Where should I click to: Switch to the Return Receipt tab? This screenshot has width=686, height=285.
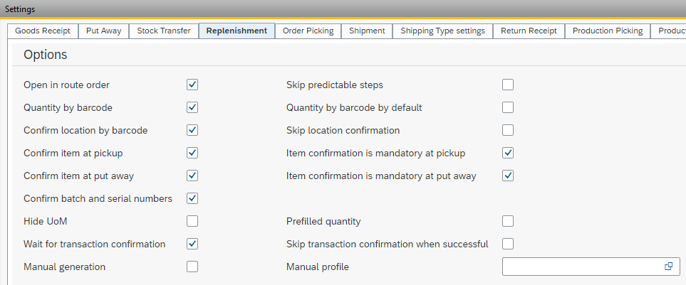click(x=529, y=31)
